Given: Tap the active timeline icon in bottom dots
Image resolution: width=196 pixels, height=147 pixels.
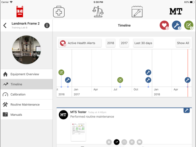Looking at the screenshot, I should coord(116,142).
